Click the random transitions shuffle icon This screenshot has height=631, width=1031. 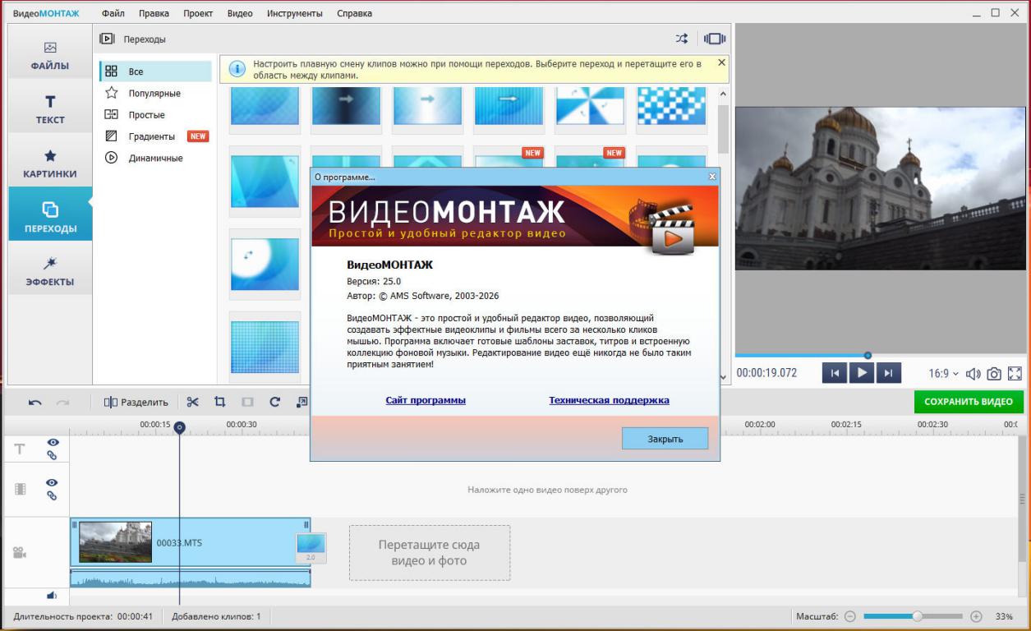tap(682, 39)
